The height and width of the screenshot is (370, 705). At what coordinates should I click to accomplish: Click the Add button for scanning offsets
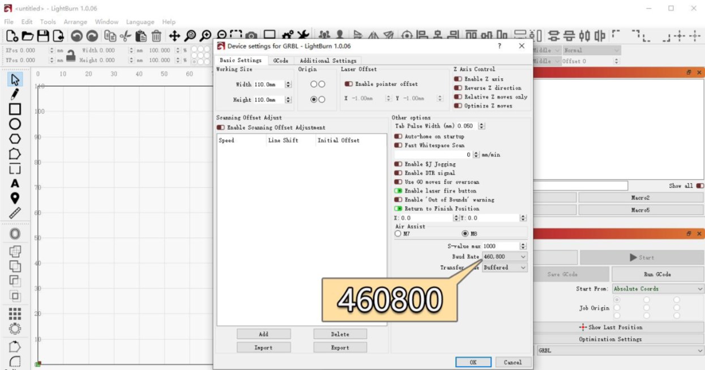tap(263, 334)
